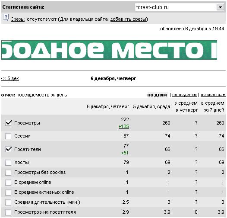Click the в среднем в четверг header
This screenshot has width=227, height=218.
click(186, 106)
